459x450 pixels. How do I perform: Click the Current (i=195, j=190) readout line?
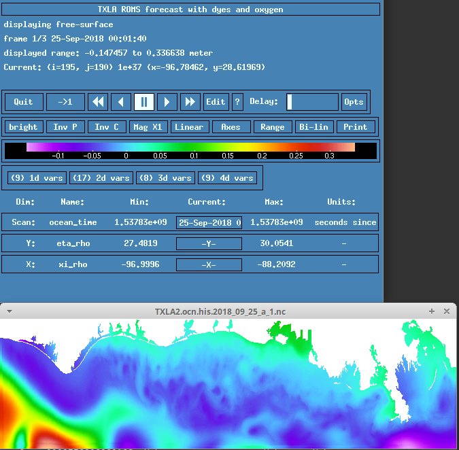(x=134, y=67)
